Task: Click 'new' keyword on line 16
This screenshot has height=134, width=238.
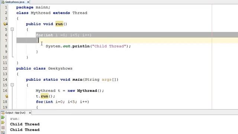Action: 71,91
